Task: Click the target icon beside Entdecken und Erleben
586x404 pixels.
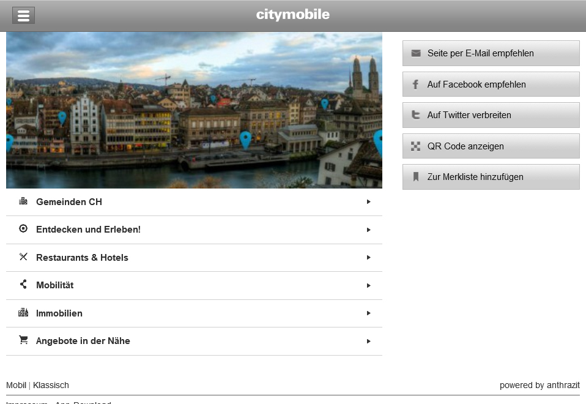Action: click(23, 228)
